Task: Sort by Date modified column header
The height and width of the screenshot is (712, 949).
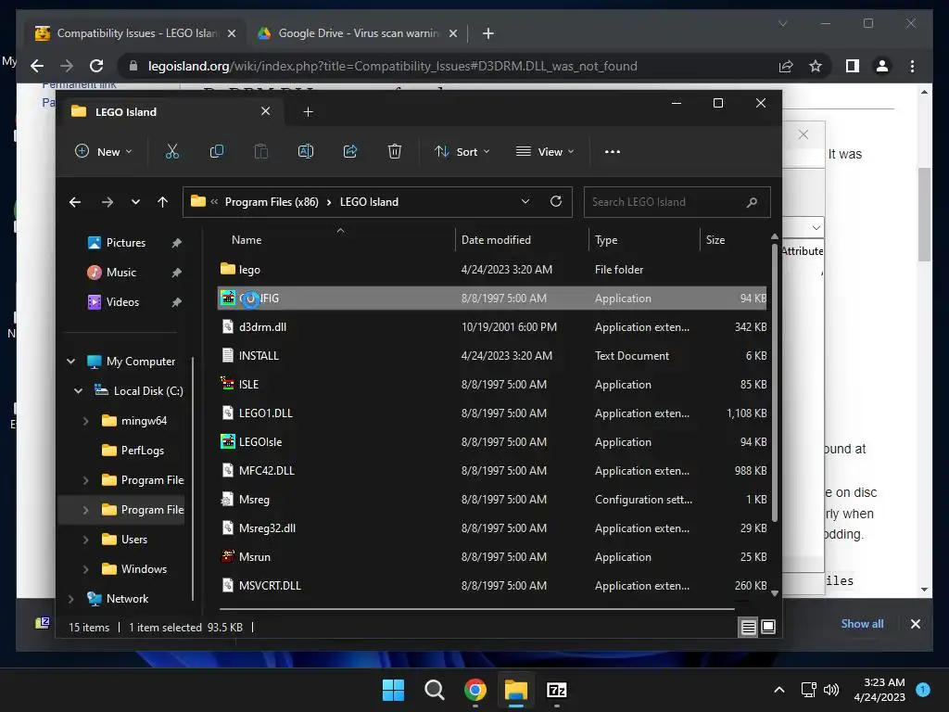Action: coord(496,240)
